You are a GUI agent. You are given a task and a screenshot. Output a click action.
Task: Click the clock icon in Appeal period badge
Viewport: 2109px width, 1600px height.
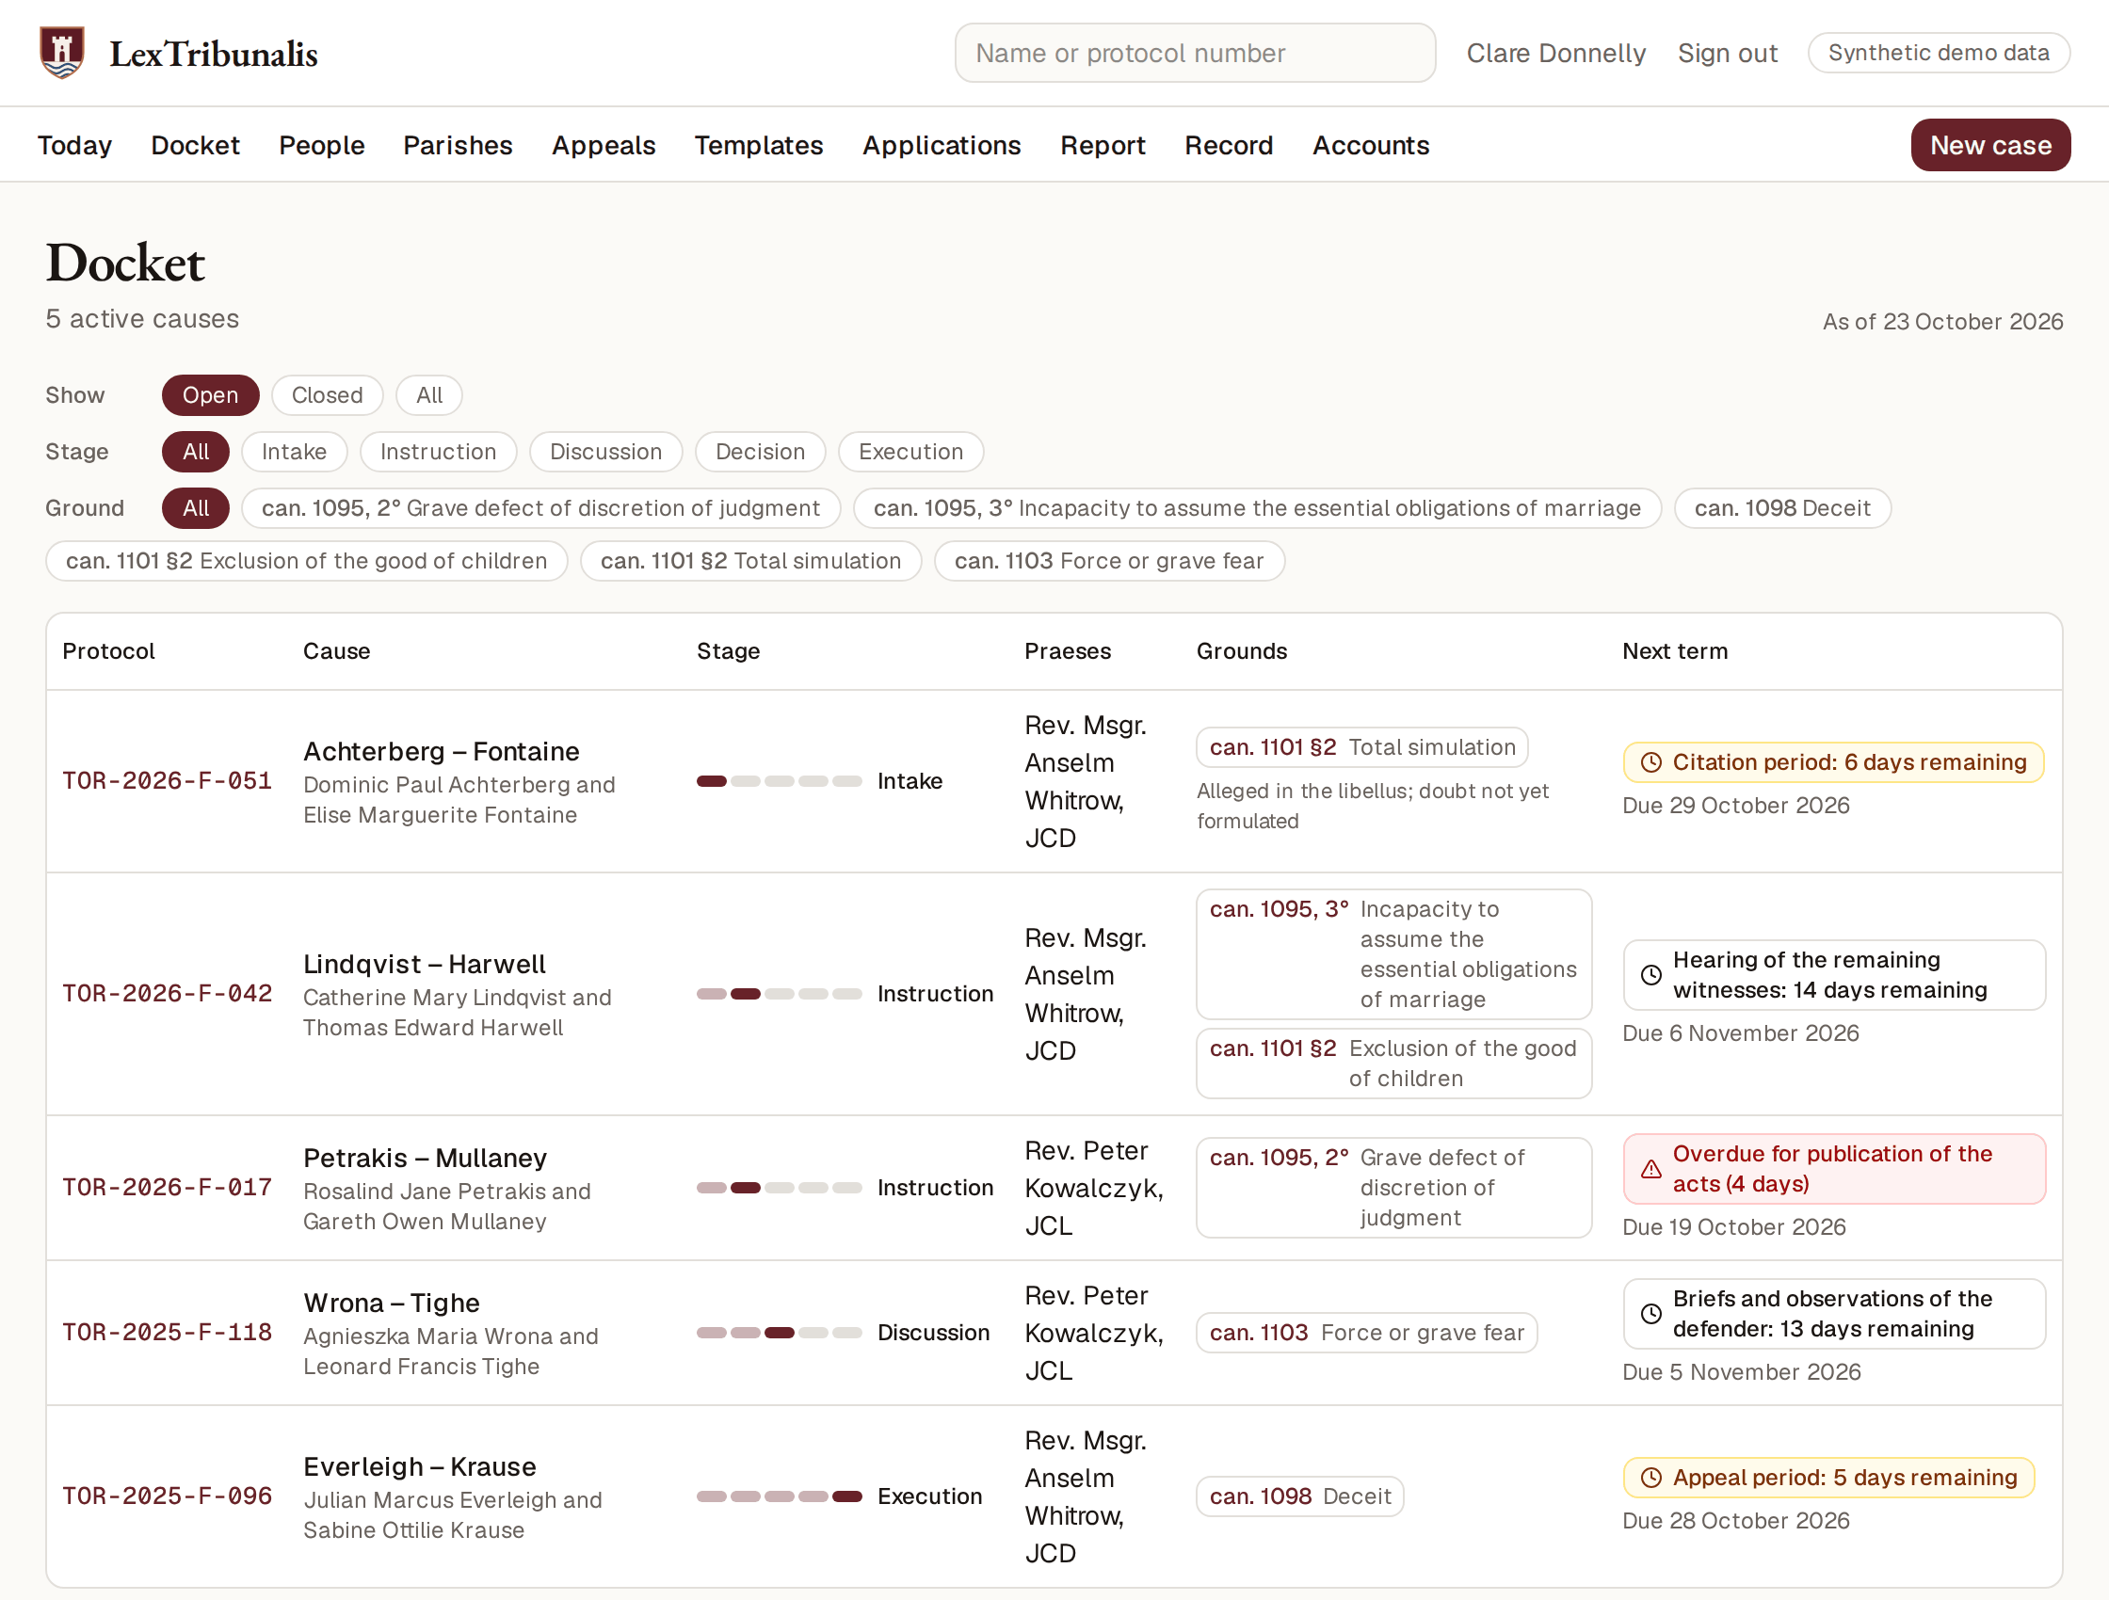click(1651, 1478)
